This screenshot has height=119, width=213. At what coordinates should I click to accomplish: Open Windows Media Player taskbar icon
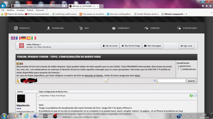click(x=16, y=116)
